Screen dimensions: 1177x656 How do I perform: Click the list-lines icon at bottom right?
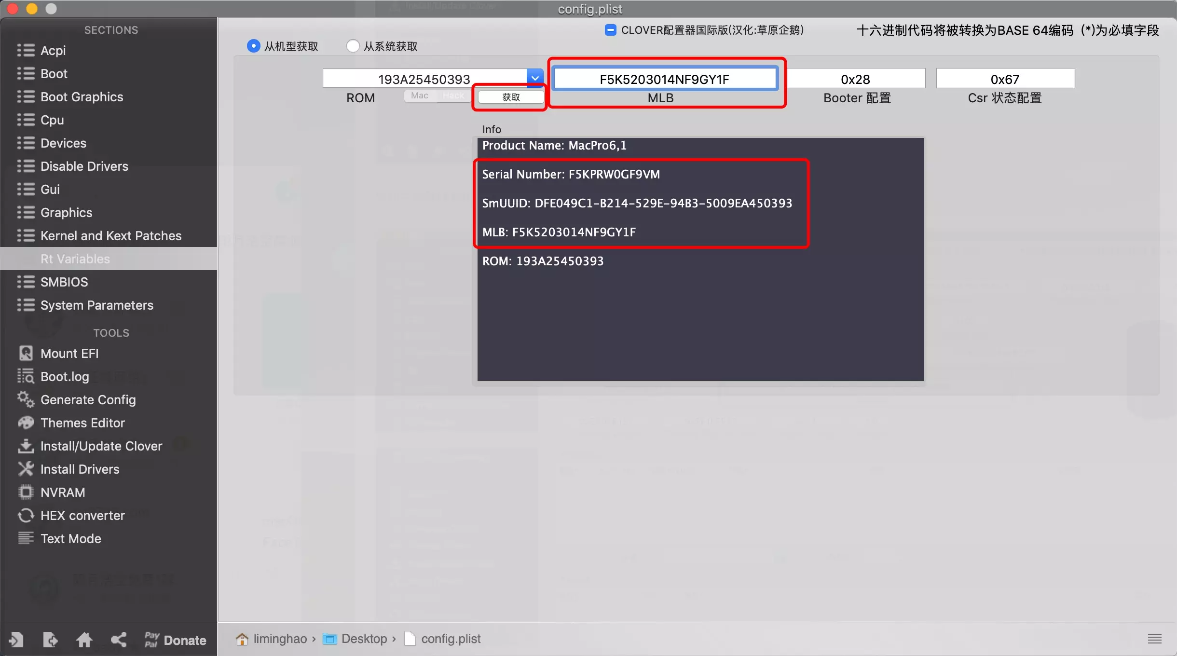(x=1154, y=639)
